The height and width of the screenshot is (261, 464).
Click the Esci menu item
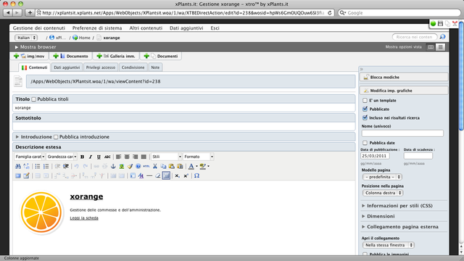point(215,28)
